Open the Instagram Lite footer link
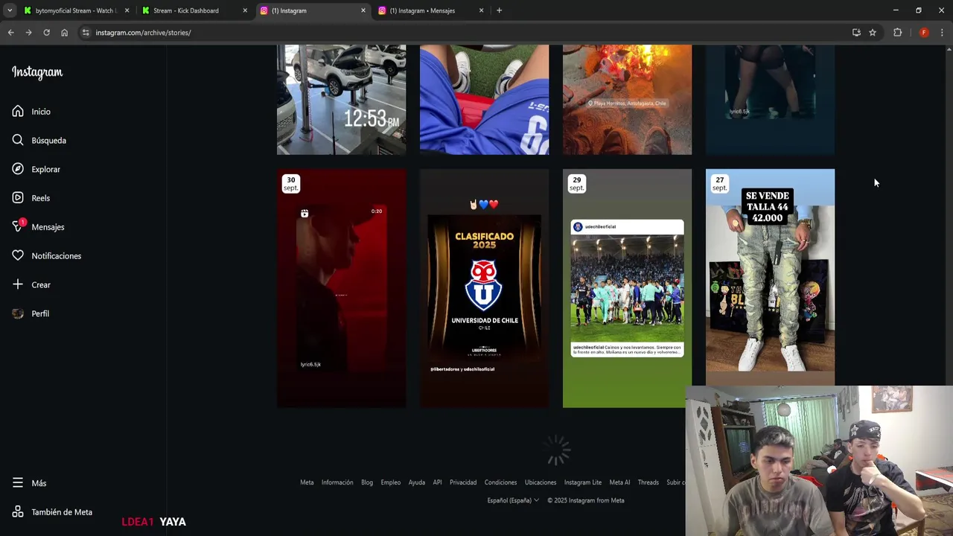Image resolution: width=953 pixels, height=536 pixels. 583,482
